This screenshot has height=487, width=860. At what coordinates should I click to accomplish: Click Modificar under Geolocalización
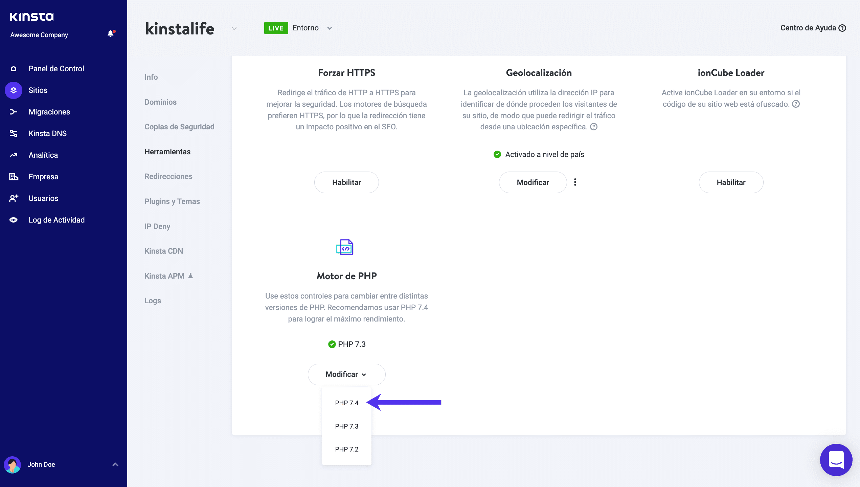(x=533, y=182)
